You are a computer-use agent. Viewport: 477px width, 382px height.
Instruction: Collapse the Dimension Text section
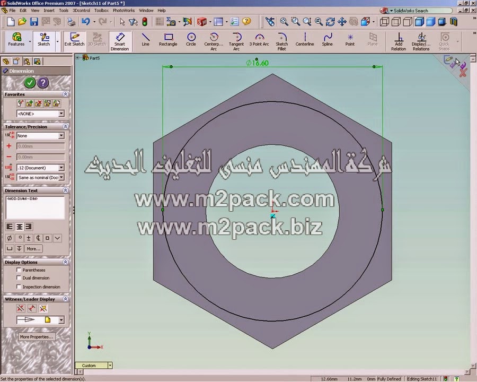pyautogui.click(x=65, y=190)
